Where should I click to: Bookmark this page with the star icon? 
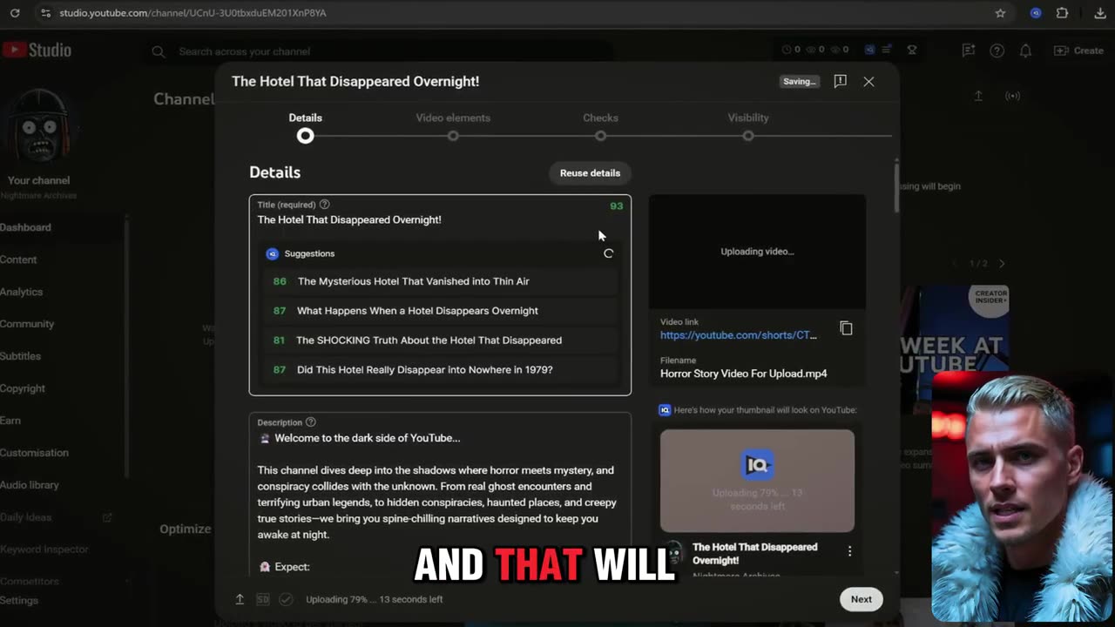point(1000,13)
